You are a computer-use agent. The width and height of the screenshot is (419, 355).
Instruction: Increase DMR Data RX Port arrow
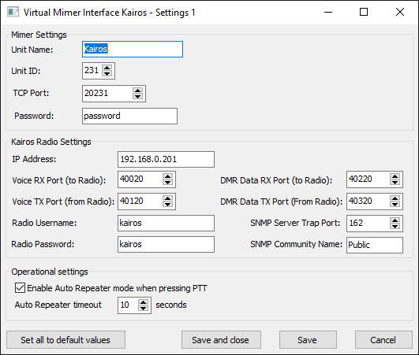[395, 176]
